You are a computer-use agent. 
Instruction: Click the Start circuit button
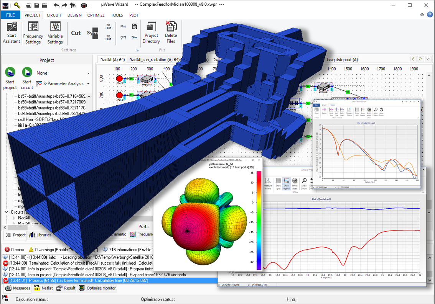(x=27, y=78)
